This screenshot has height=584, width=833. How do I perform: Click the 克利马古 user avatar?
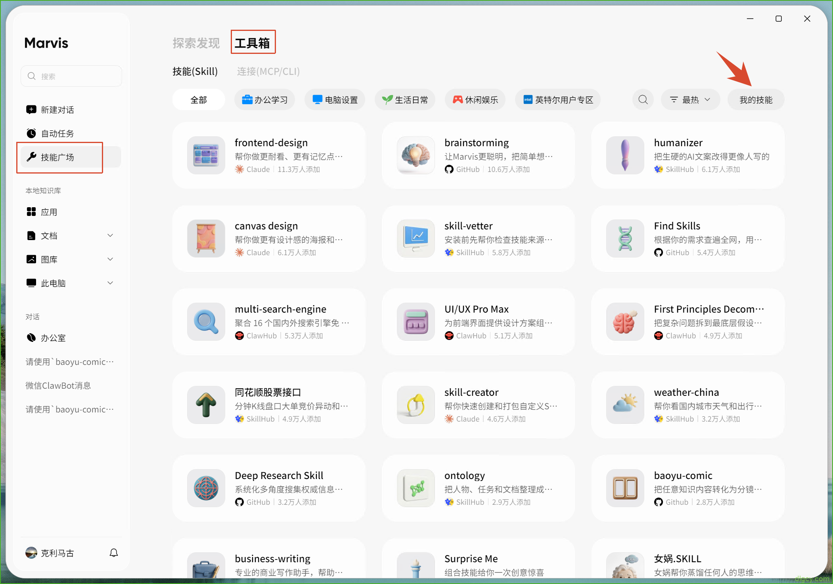click(31, 553)
